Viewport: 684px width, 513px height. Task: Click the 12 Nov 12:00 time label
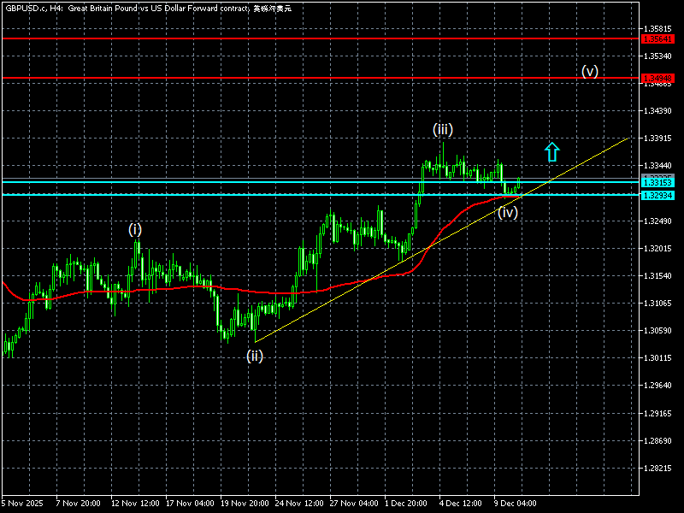[x=136, y=504]
